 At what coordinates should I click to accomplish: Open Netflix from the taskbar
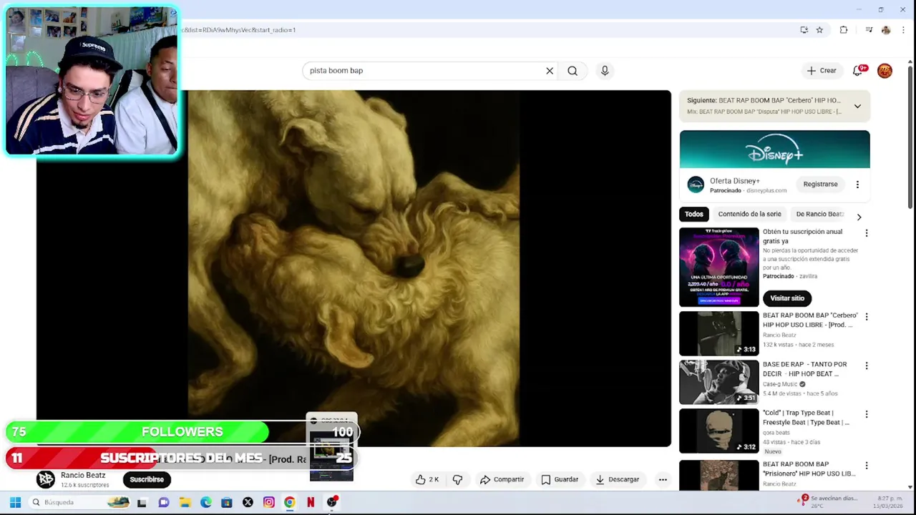pyautogui.click(x=311, y=503)
